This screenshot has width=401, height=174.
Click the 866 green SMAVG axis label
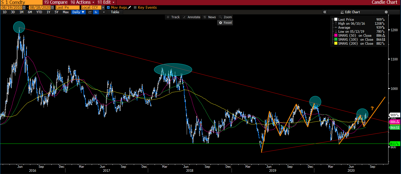[x=395, y=128]
